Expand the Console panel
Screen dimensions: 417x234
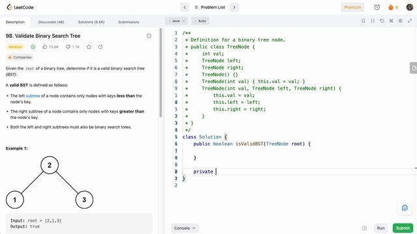185,228
